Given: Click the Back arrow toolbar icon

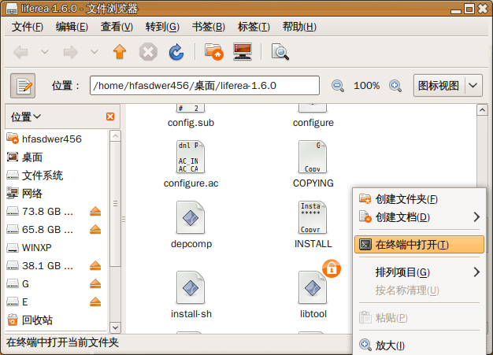Looking at the screenshot, I should [21, 52].
